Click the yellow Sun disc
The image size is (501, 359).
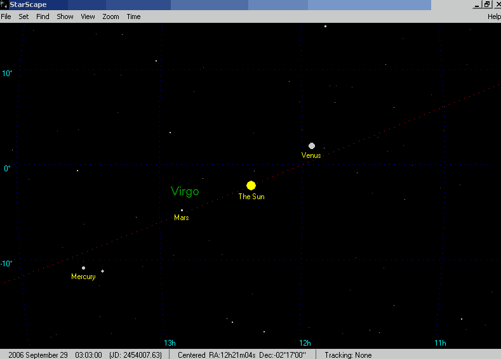[x=251, y=185]
